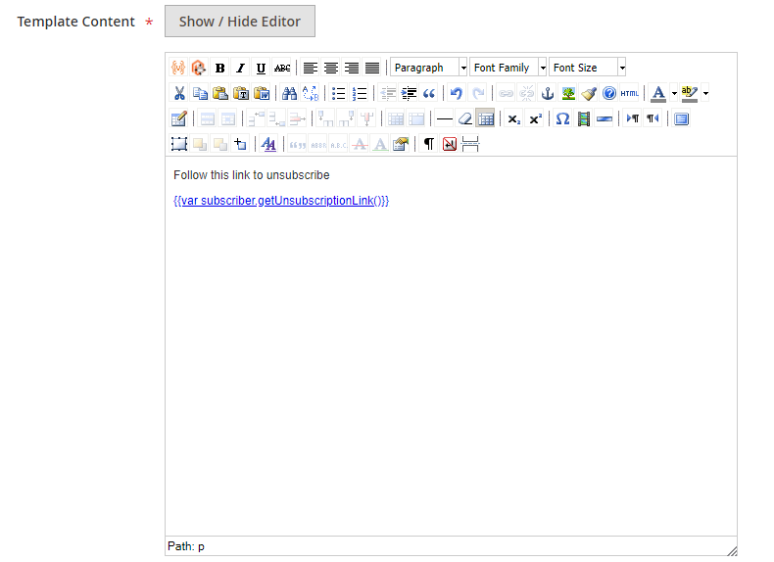Viewport: 774px width, 562px height.
Task: Click the Copy icon
Action: tap(200, 93)
